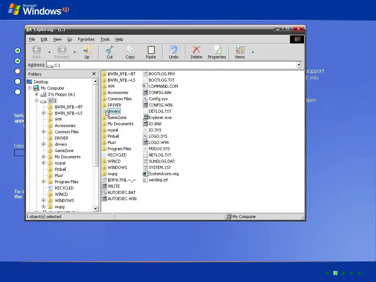Open the File menu

tap(32, 39)
